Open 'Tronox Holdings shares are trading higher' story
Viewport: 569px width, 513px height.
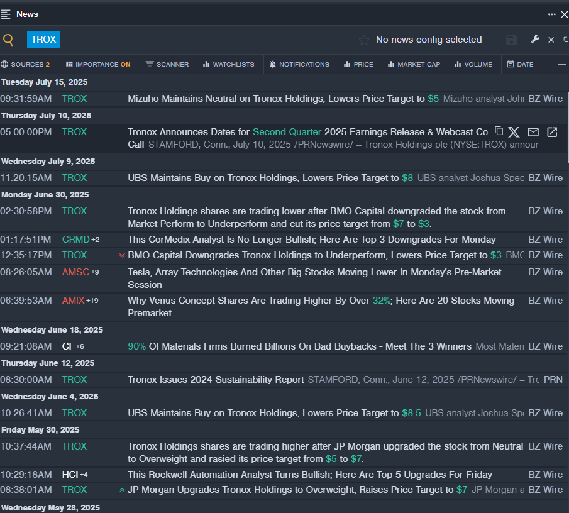click(x=326, y=453)
